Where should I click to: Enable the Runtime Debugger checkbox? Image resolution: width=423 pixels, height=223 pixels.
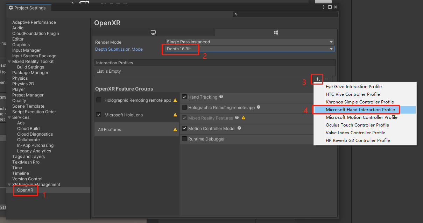coord(184,139)
